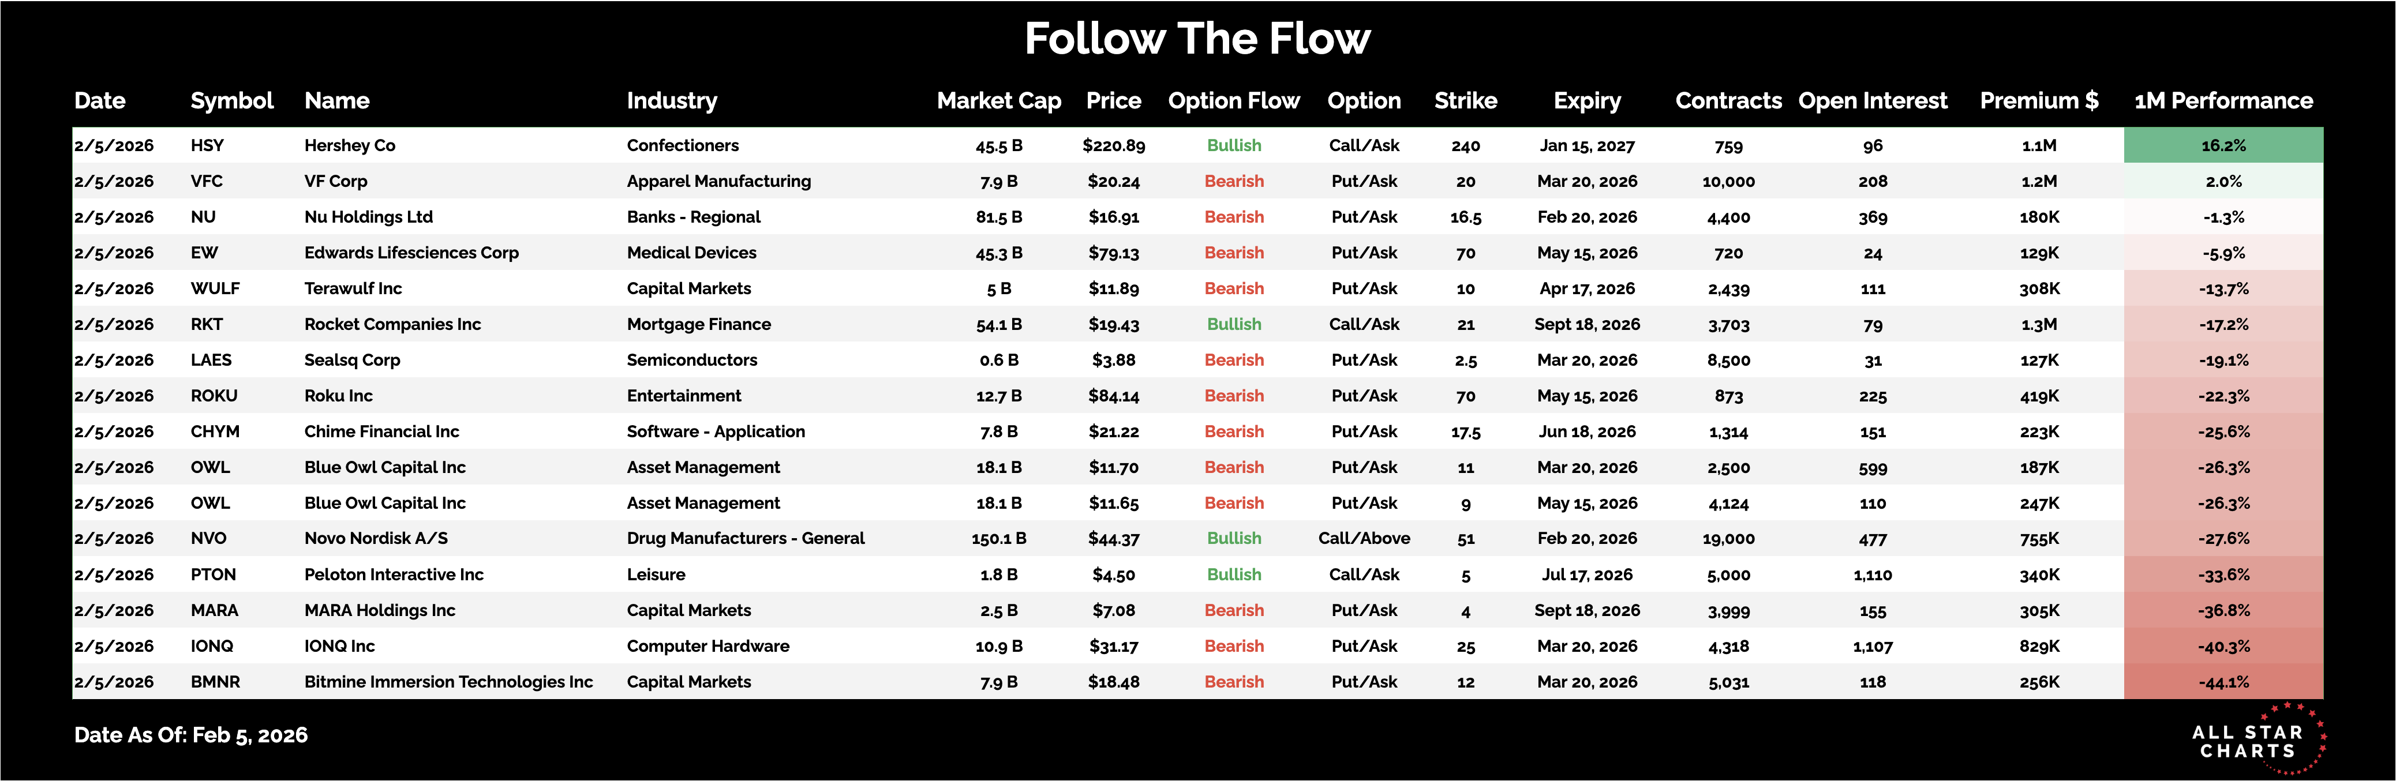Click the Date As Of footer text
Screen dimensions: 2396x781
(x=190, y=735)
